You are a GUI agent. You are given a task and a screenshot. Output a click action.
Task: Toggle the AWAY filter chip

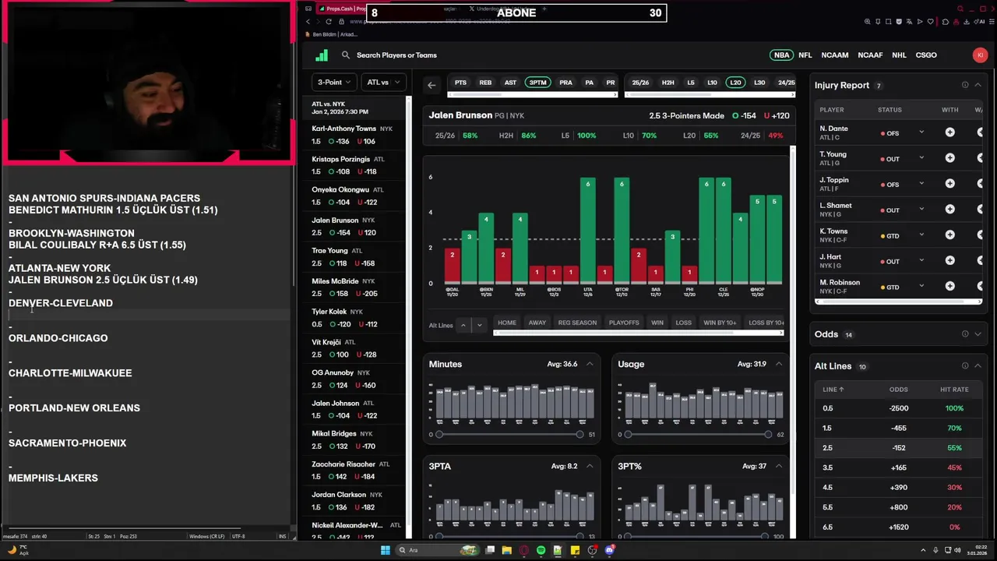[537, 323]
